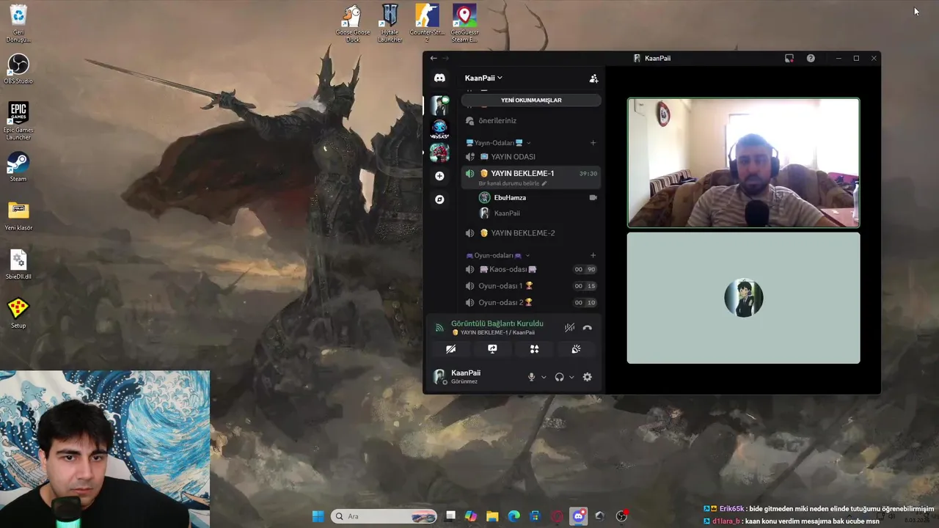Add a channel to Oyun-odaları
939x528 pixels.
593,255
